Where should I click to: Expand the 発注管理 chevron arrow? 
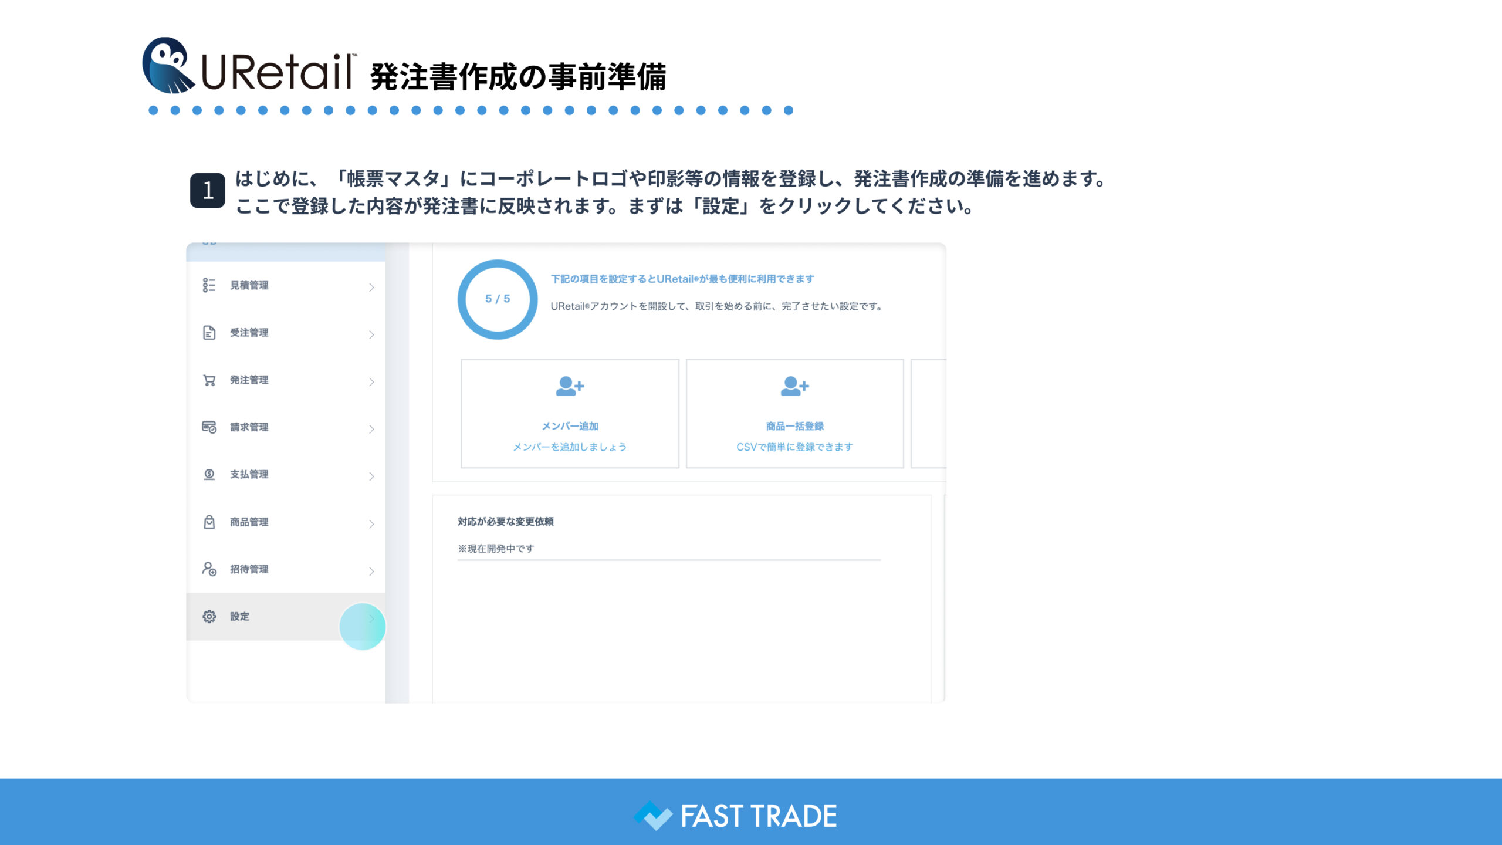point(371,382)
